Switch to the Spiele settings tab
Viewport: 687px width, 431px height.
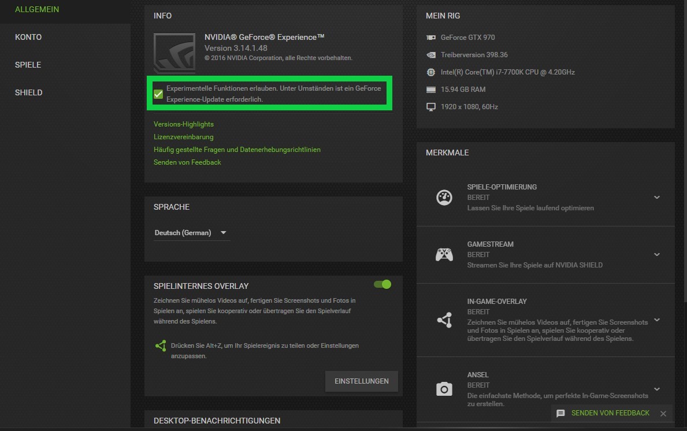tap(28, 65)
